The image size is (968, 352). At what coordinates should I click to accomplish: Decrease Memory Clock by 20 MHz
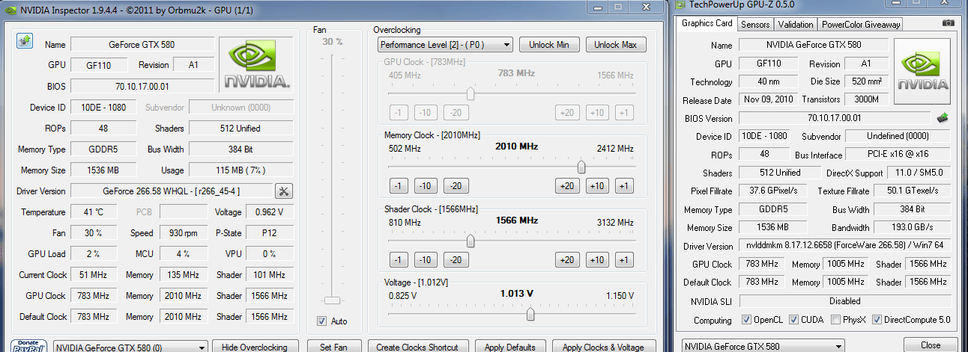456,185
